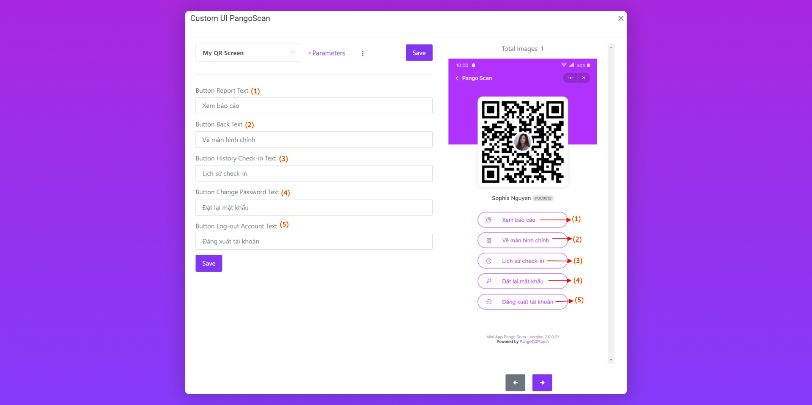Image resolution: width=812 pixels, height=405 pixels.
Task: Click the top Save button
Action: [x=419, y=53]
